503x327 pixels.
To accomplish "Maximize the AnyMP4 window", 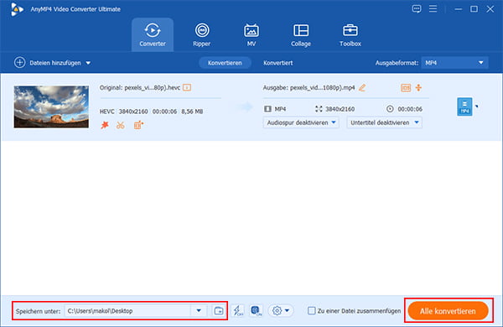I will [x=474, y=9].
